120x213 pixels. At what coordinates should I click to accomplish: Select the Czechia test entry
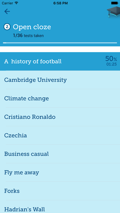(60, 135)
